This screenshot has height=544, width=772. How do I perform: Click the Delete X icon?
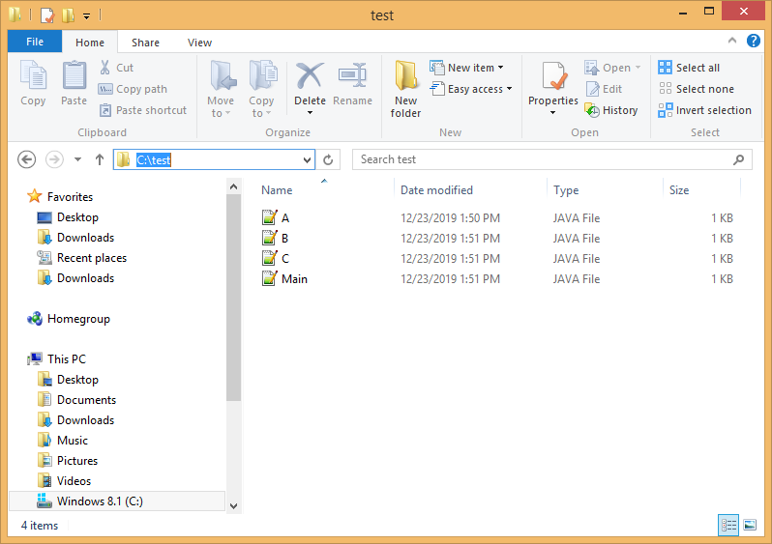click(310, 75)
